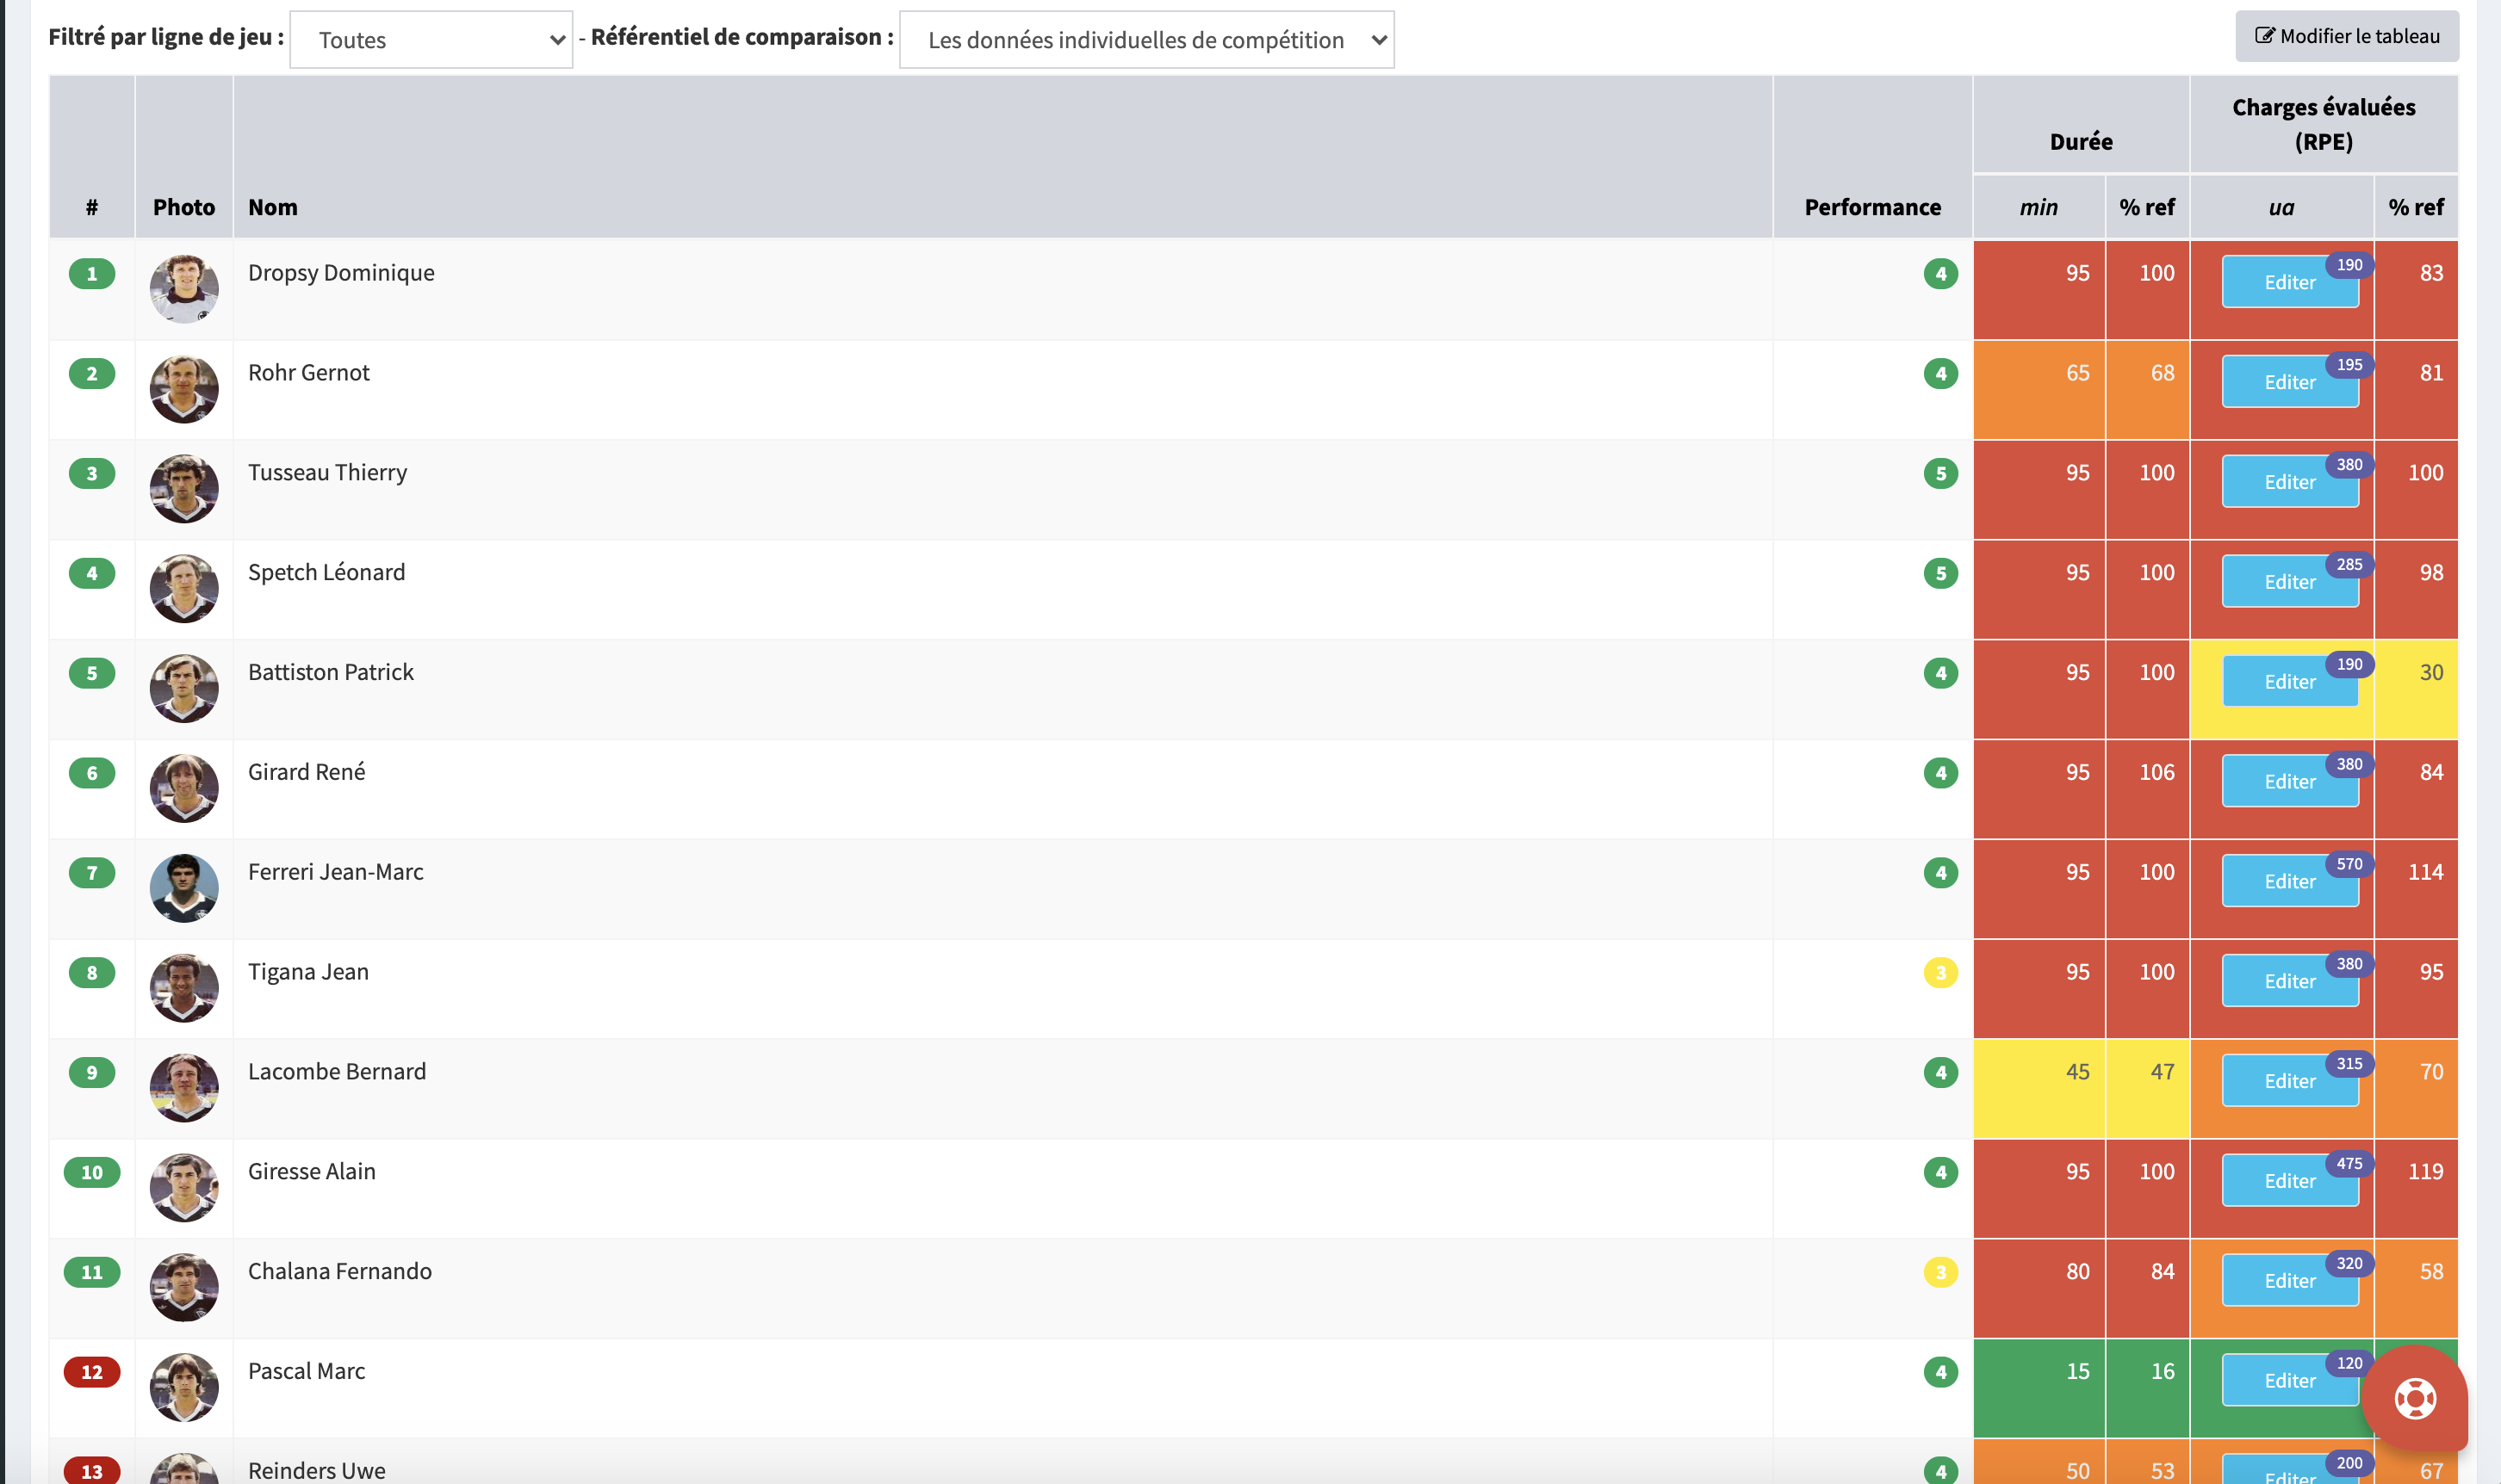
Task: Click Editer for Girard René
Action: (x=2290, y=782)
